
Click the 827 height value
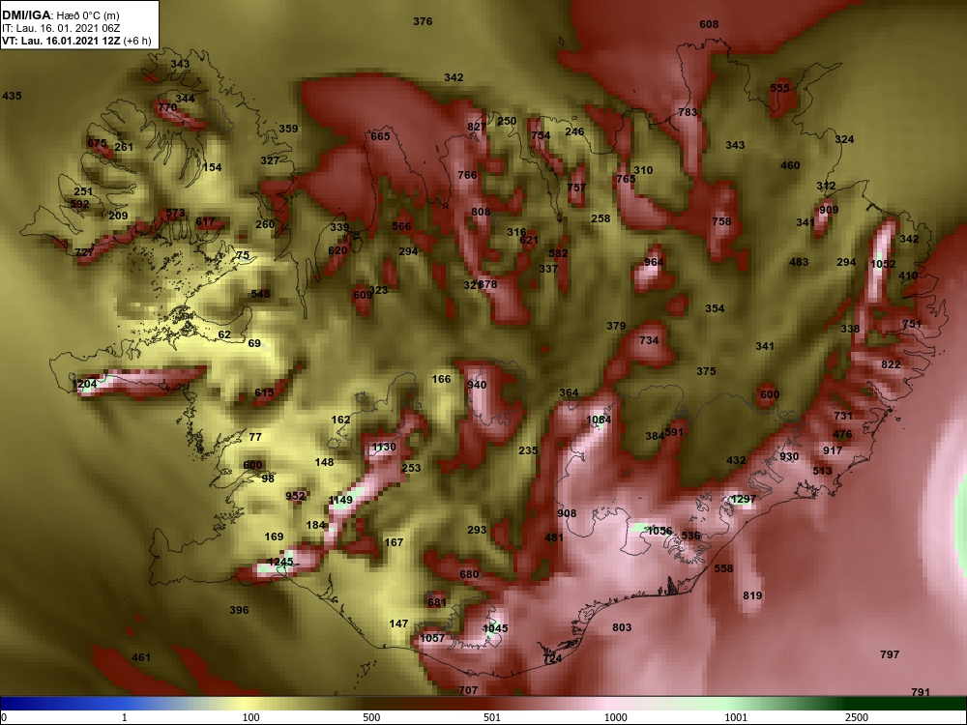point(476,127)
